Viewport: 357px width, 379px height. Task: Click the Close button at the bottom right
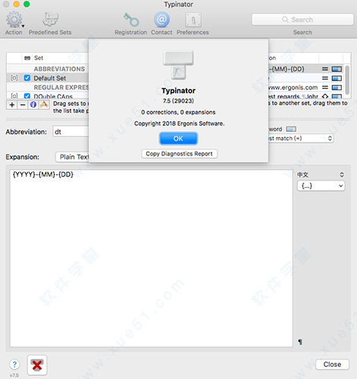[x=332, y=365]
